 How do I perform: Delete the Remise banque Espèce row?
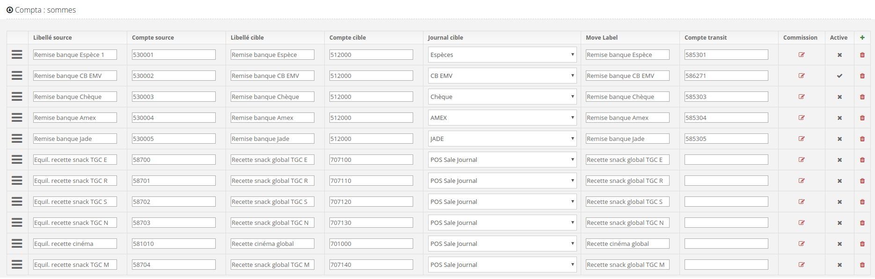862,55
